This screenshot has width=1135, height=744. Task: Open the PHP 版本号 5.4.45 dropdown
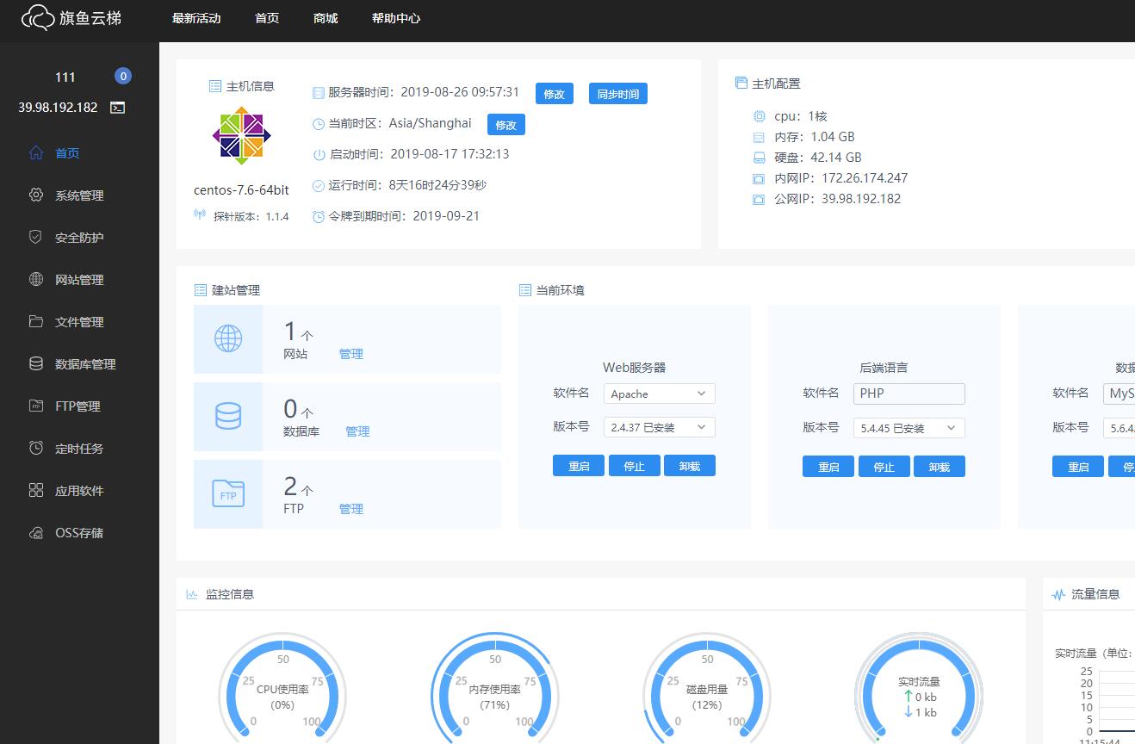pos(909,427)
